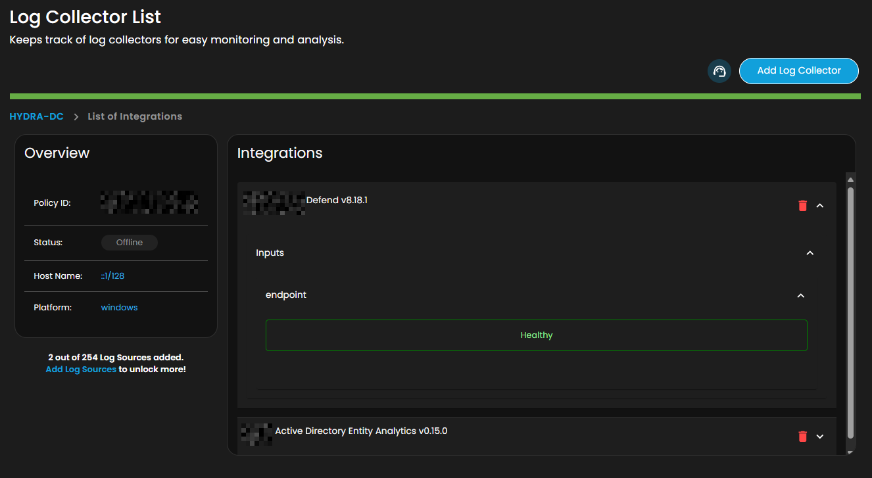
Task: Delete the Defend v8.18.1 integration
Action: 802,206
